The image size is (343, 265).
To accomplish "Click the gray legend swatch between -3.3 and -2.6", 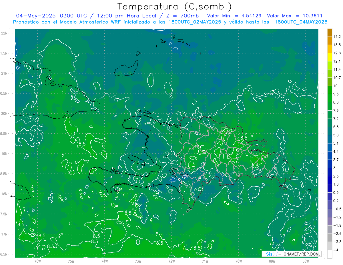I will tap(330, 238).
